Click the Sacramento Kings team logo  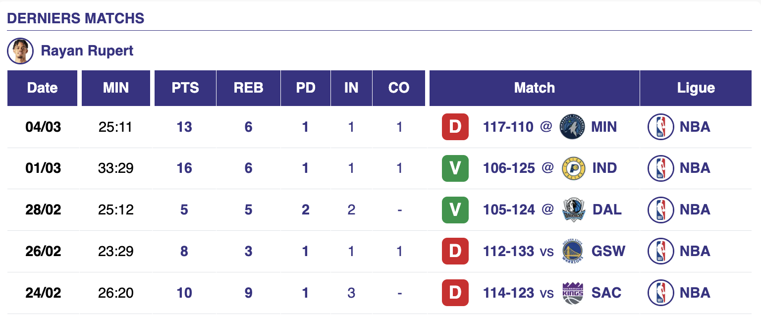(573, 293)
